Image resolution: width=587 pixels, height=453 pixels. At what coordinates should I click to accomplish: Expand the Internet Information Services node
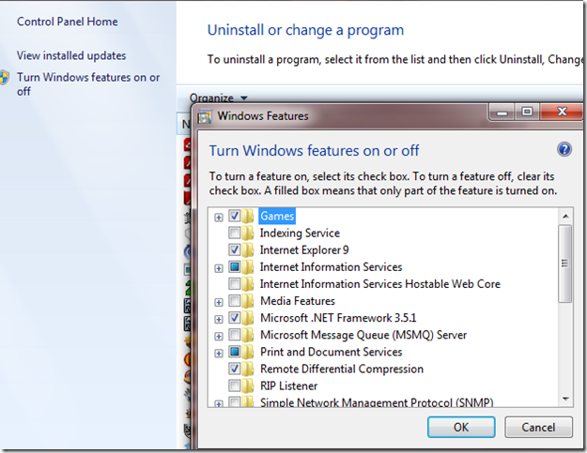point(219,268)
